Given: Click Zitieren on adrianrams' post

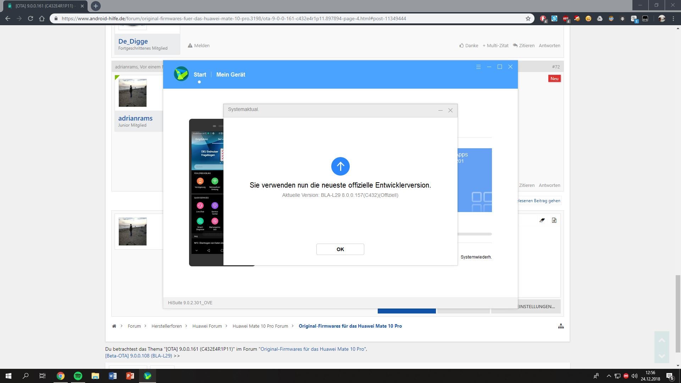Looking at the screenshot, I should (x=526, y=185).
